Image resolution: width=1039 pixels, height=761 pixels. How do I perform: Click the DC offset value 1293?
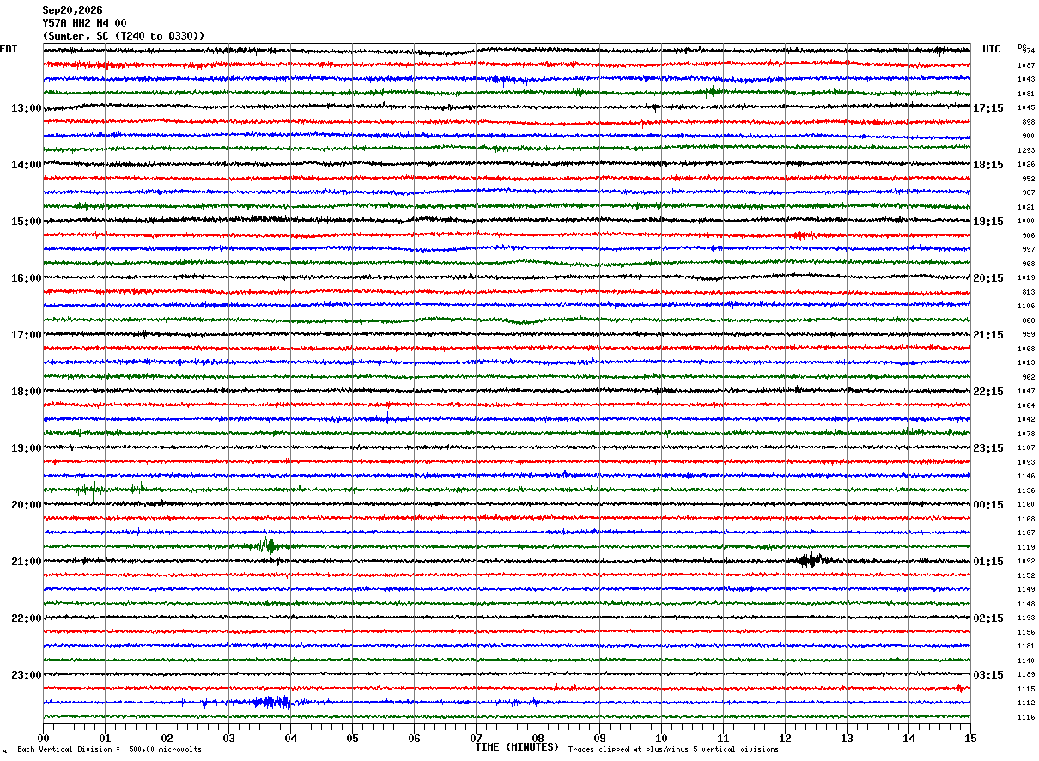(1028, 150)
